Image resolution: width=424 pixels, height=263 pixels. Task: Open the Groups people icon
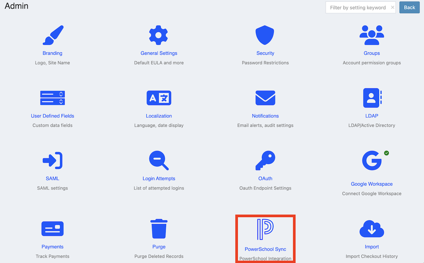(x=372, y=35)
